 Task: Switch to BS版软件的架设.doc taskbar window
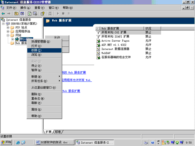click(x=55, y=142)
